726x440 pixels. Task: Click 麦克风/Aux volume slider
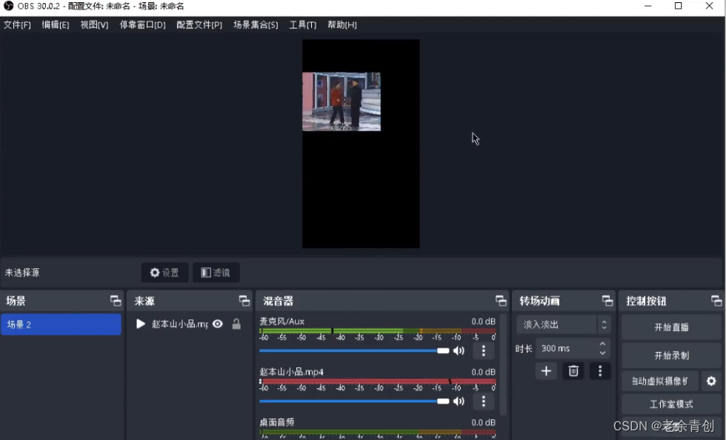354,350
